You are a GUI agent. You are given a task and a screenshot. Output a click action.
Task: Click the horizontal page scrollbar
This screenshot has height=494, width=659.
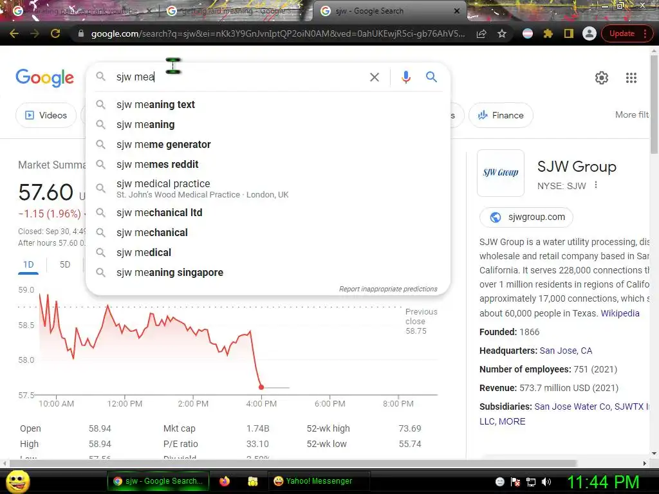click(293, 463)
